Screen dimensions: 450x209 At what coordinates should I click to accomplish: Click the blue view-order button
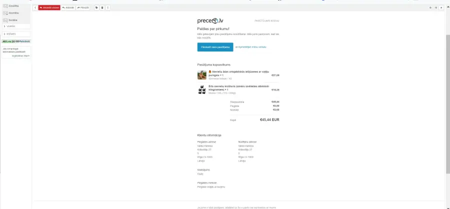tap(215, 47)
